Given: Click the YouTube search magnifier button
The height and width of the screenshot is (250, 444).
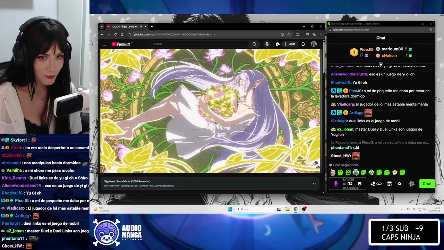Looking at the screenshot, I should (x=255, y=44).
